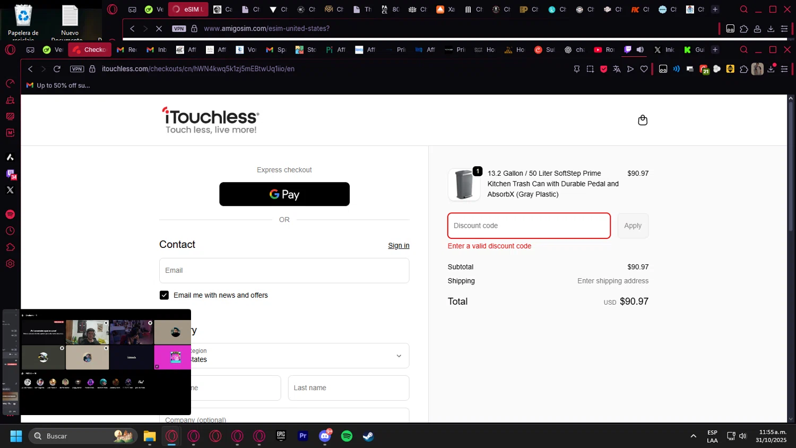Open the snapshot capture tool icon
The image size is (796, 448).
tap(590, 69)
